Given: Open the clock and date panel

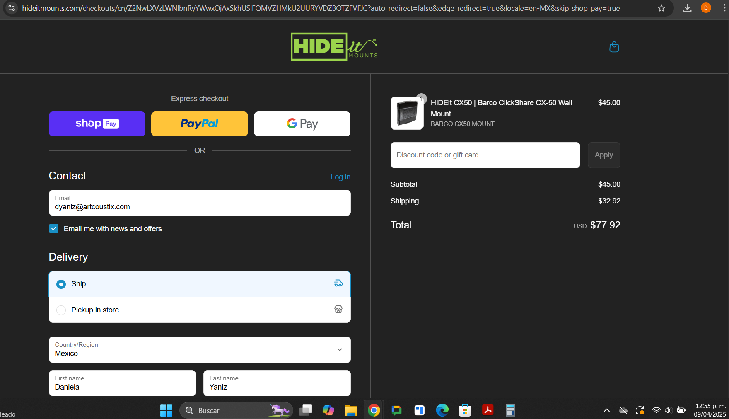Looking at the screenshot, I should [x=710, y=410].
